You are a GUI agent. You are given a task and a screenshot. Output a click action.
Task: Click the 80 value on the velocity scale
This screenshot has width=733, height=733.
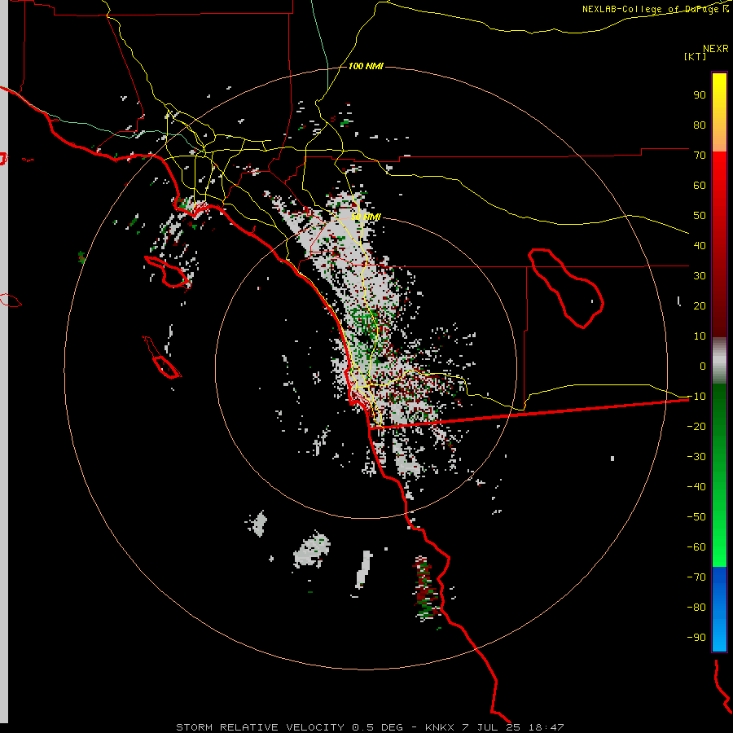[x=700, y=125]
